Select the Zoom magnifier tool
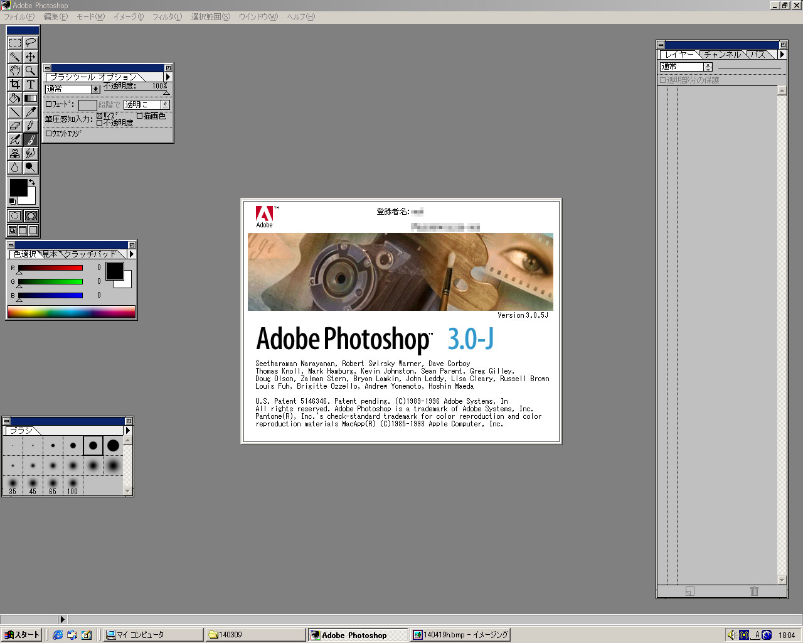Image resolution: width=803 pixels, height=643 pixels. (30, 70)
